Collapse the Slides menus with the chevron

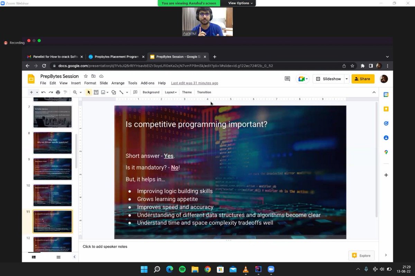coord(374,92)
